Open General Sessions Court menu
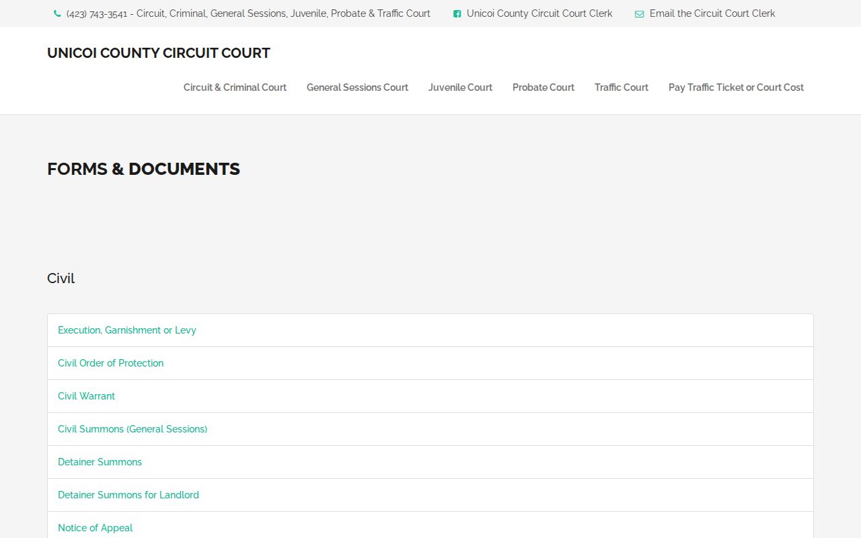Screen dimensions: 861x538 click(x=357, y=87)
